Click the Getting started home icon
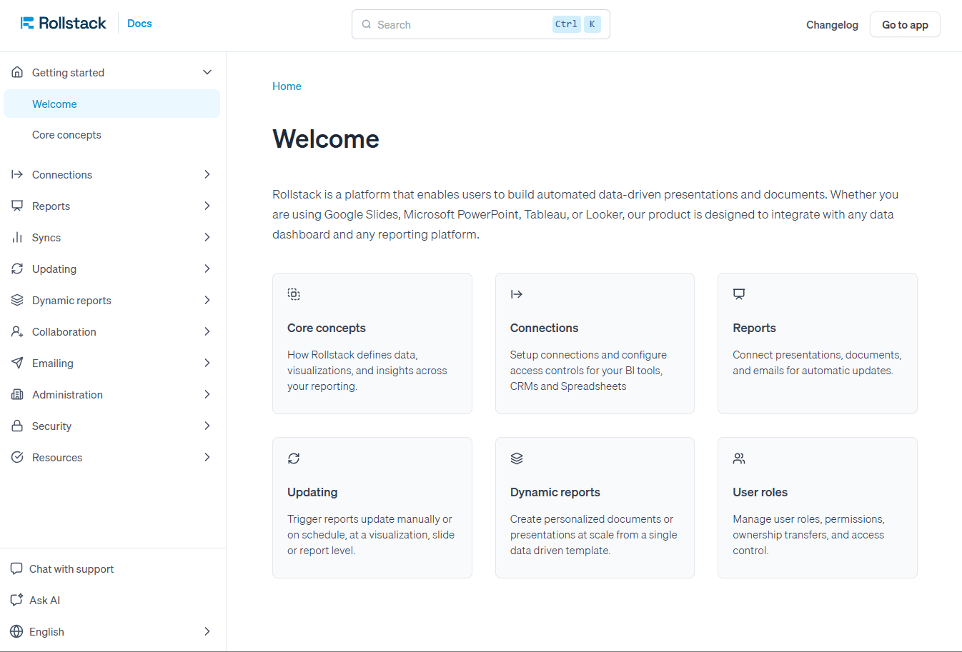The width and height of the screenshot is (962, 652). tap(17, 72)
